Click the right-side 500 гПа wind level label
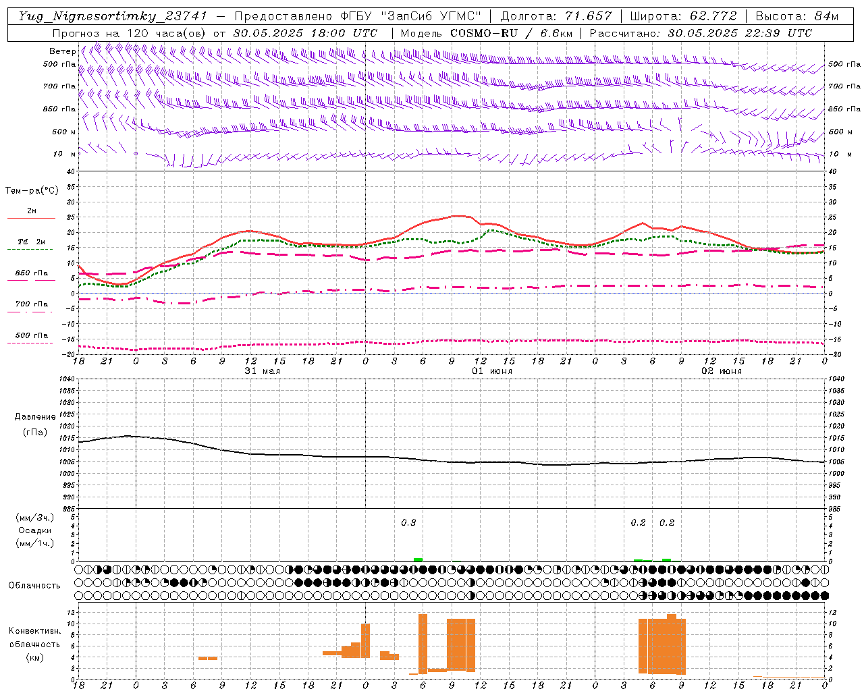Image resolution: width=864 pixels, height=691 pixels. pos(844,64)
